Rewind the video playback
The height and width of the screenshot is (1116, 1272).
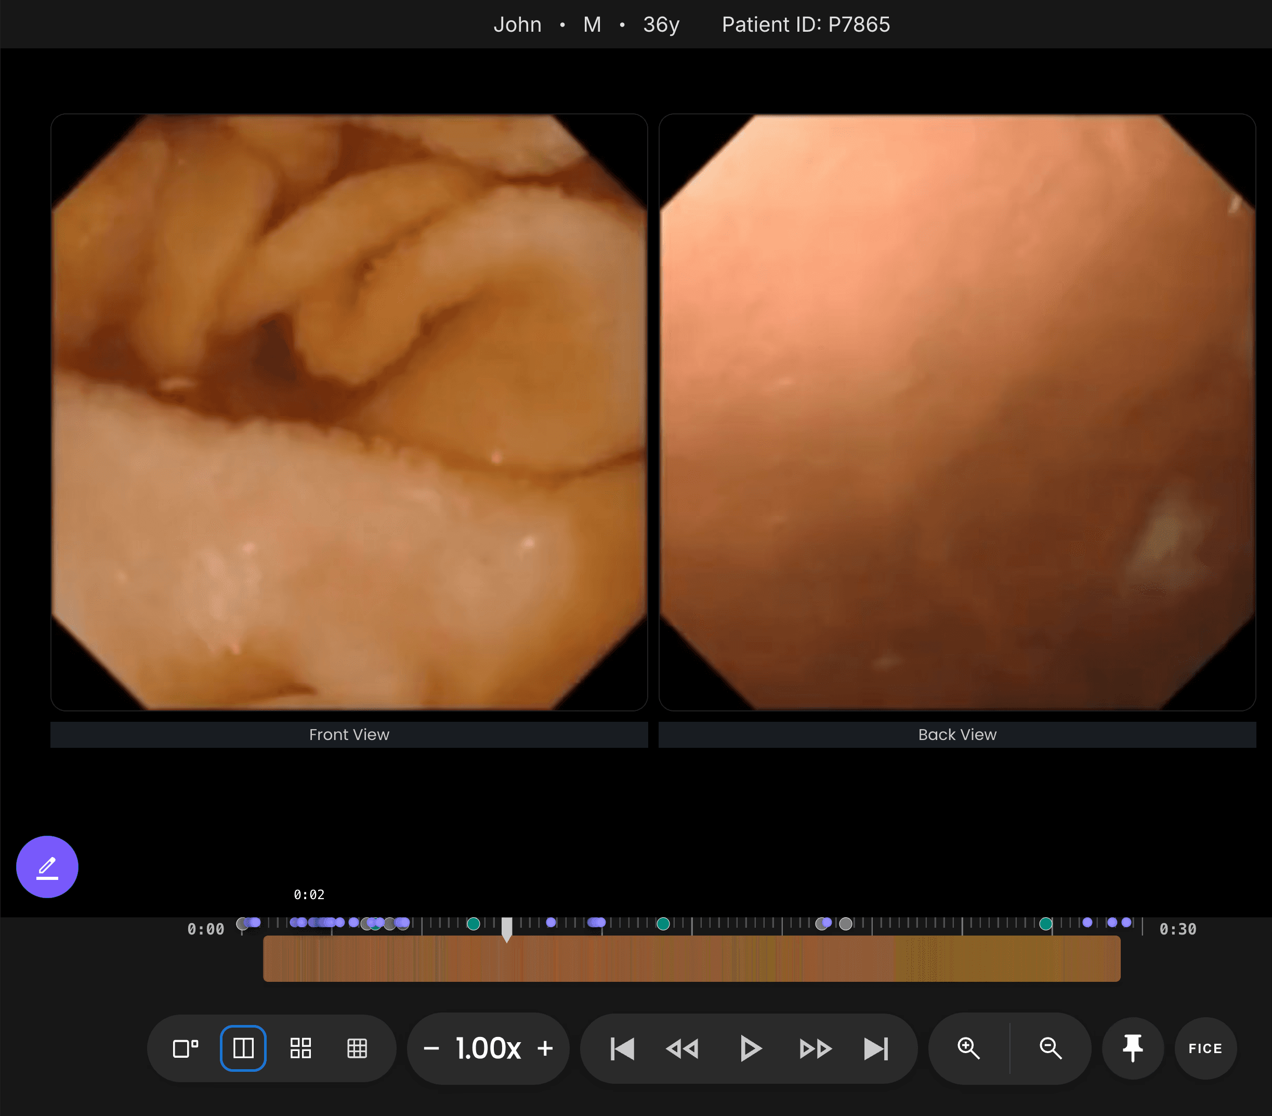pyautogui.click(x=683, y=1048)
